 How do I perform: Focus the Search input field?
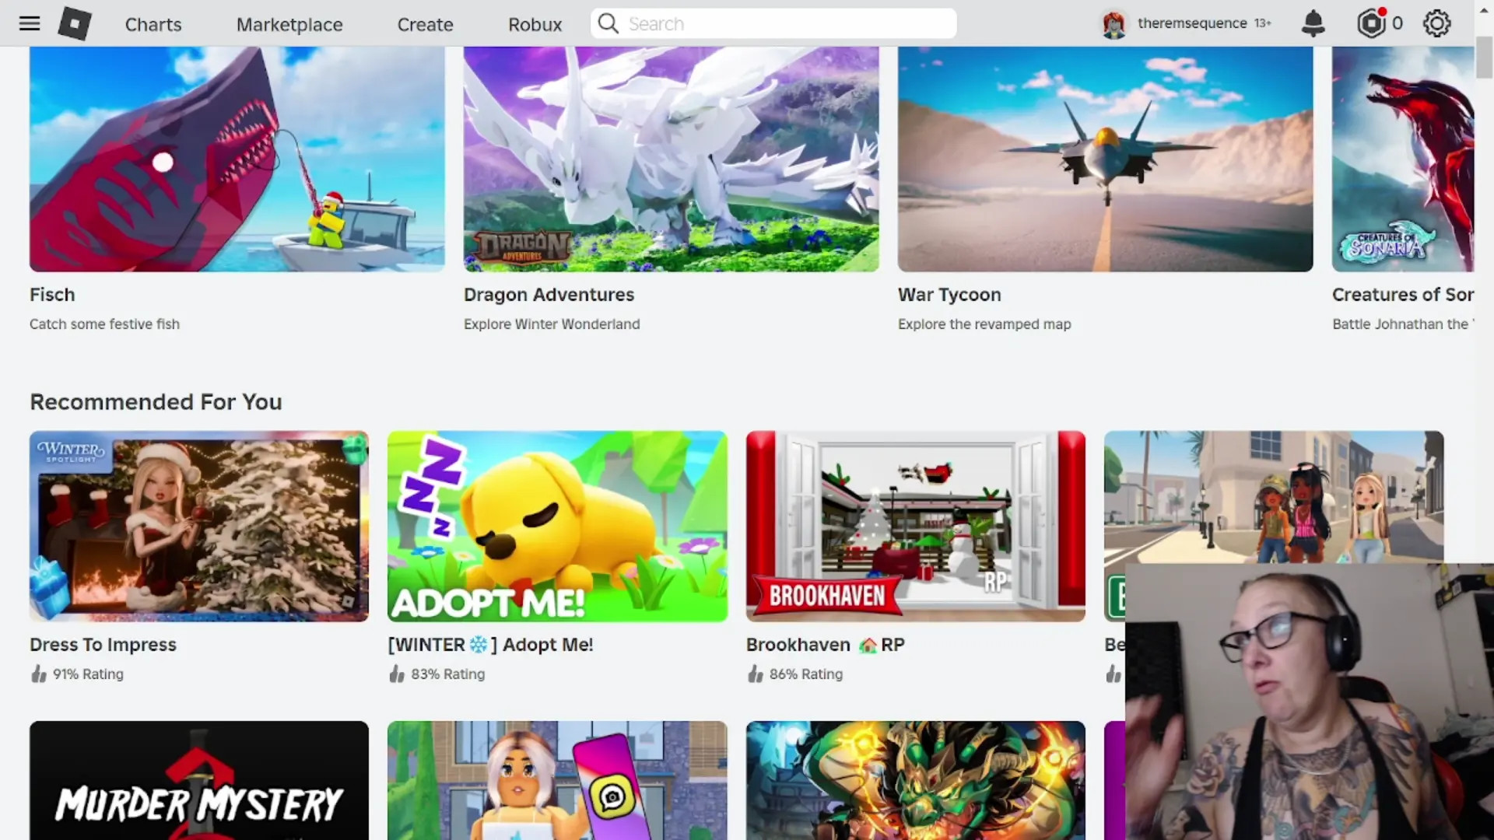tap(773, 23)
